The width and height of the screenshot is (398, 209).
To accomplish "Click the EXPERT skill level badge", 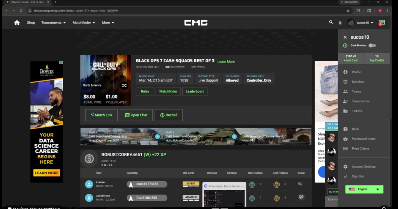I will coord(191,183).
